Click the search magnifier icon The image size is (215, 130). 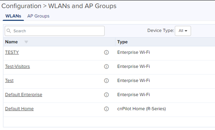coord(9,31)
